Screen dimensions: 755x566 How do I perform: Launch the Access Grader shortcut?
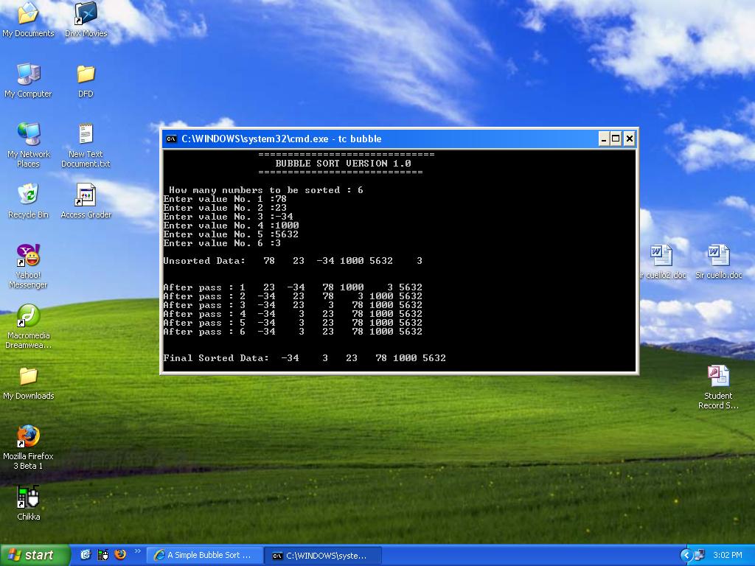point(86,201)
